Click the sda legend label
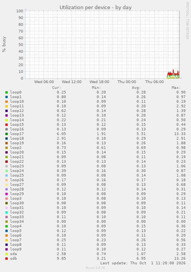This screenshot has height=272, width=191. coord(13,254)
